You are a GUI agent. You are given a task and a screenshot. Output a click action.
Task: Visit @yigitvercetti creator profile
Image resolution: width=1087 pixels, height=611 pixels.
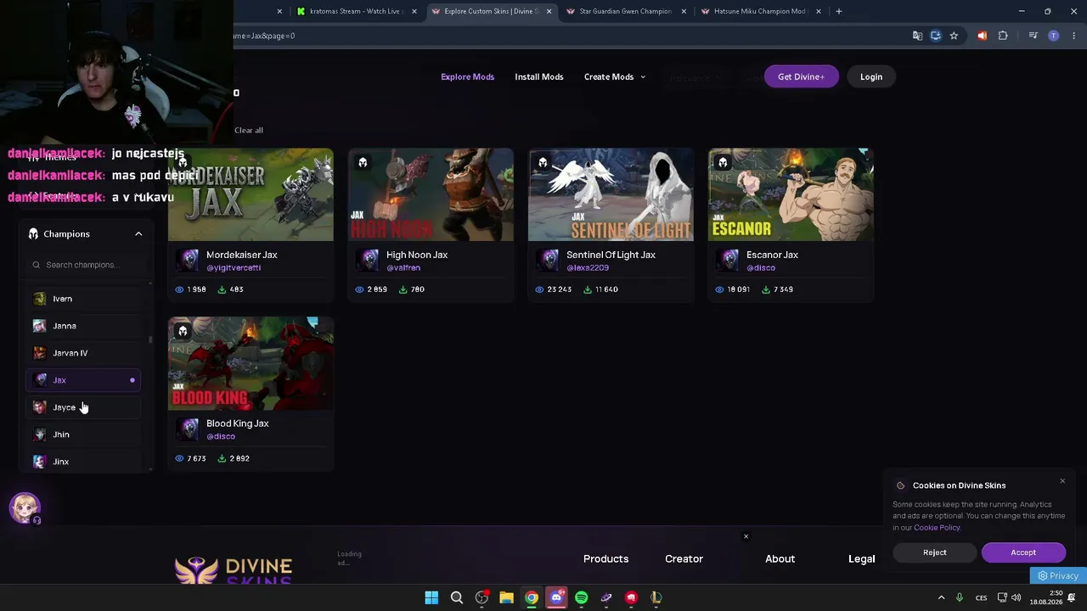(234, 268)
